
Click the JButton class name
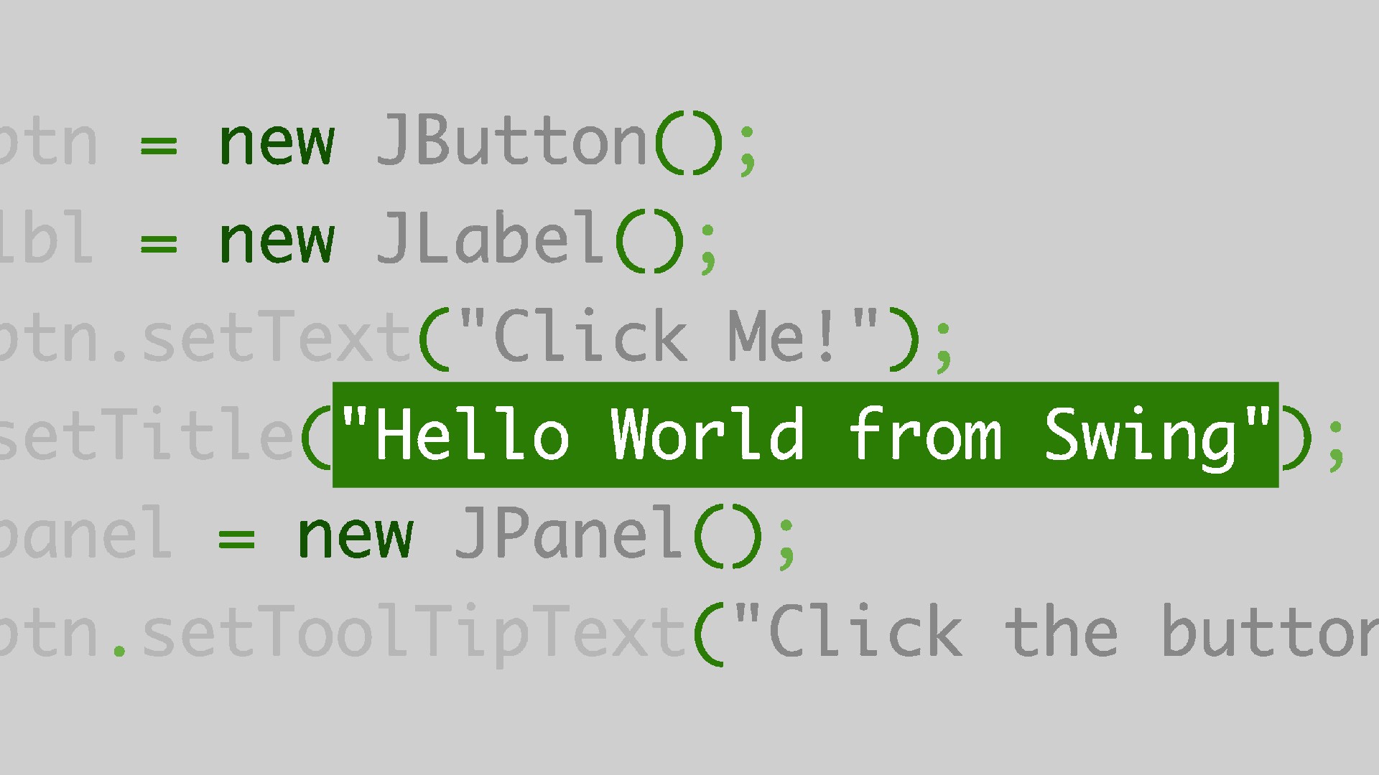point(513,141)
